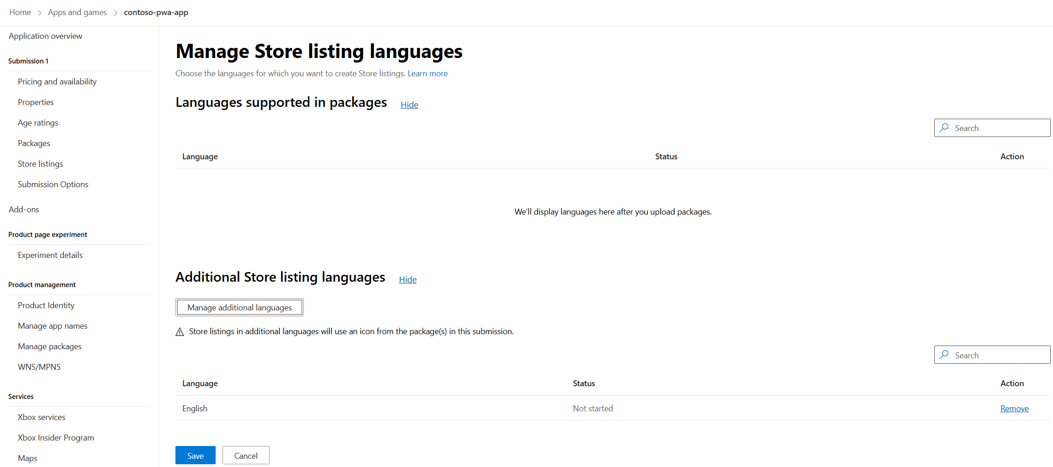Hide the Additional Store listing languages section
The image size is (1053, 467).
407,279
